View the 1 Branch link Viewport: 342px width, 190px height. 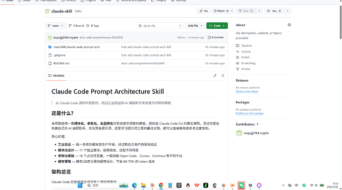[x=76, y=26]
